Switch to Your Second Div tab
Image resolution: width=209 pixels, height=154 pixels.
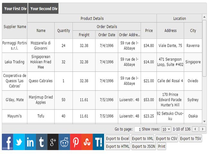tap(43, 9)
